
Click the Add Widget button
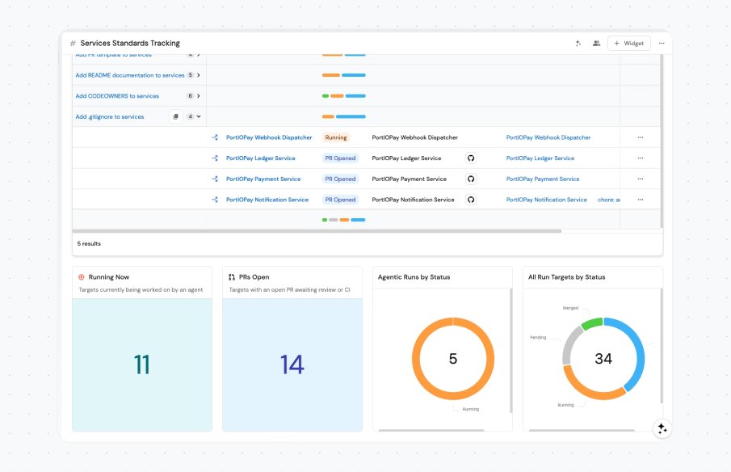tap(629, 44)
